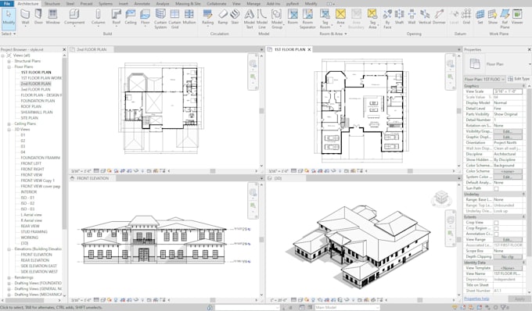The image size is (532, 311).
Task: Enable the Crop View checkbox
Action: (x=496, y=223)
